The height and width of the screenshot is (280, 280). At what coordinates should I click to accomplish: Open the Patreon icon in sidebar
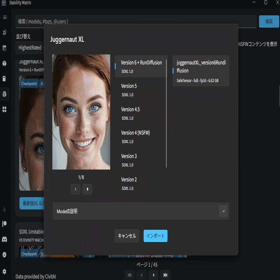(x=5, y=224)
